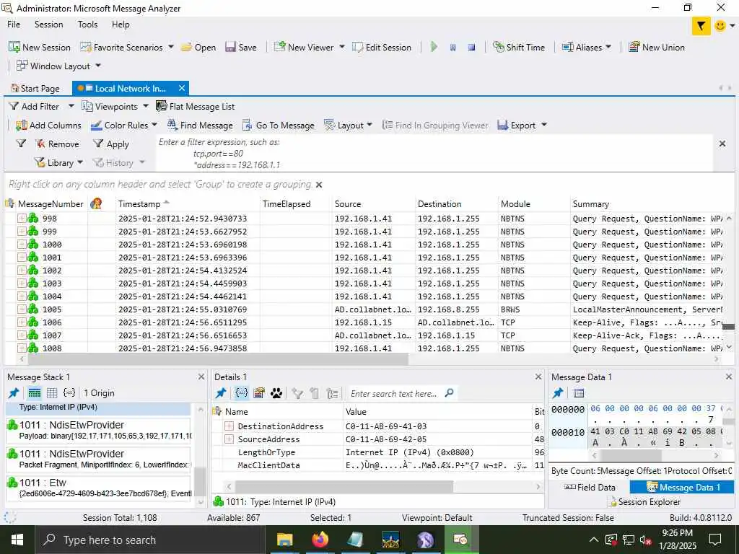739x554 pixels.
Task: Toggle table view icon in Message Stack
Action: pos(52,393)
